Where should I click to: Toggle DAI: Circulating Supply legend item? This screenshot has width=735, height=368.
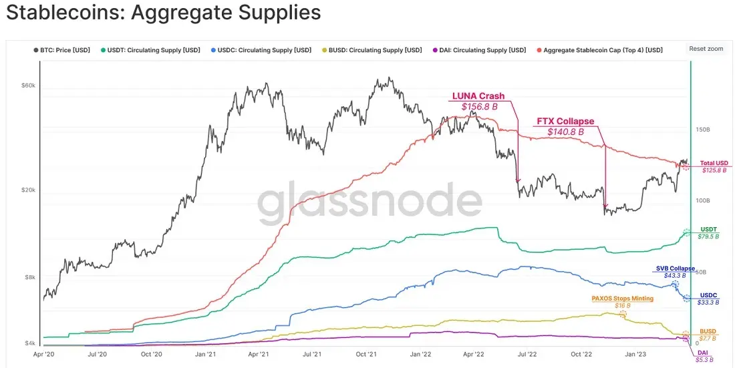click(479, 50)
